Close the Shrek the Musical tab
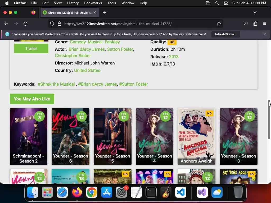 pos(95,12)
